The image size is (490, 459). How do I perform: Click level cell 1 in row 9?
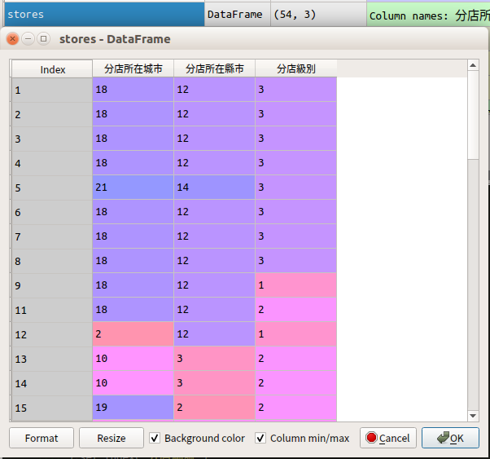(296, 285)
